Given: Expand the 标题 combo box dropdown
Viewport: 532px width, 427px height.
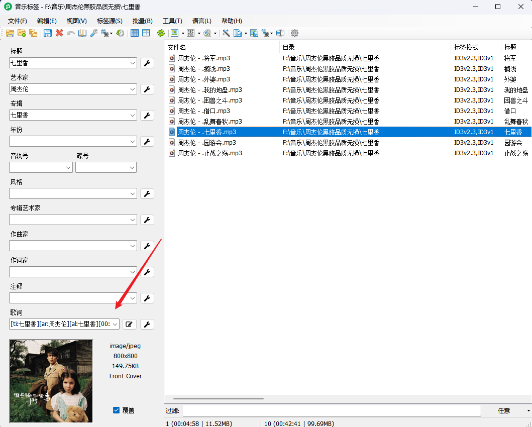Looking at the screenshot, I should (x=133, y=63).
